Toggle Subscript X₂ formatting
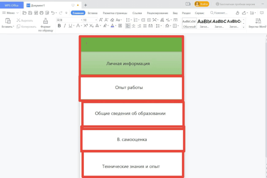Screen dimensions: 267x178 (x=92, y=26)
